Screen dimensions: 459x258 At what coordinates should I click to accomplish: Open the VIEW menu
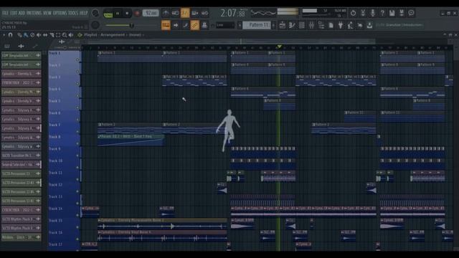tap(47, 13)
